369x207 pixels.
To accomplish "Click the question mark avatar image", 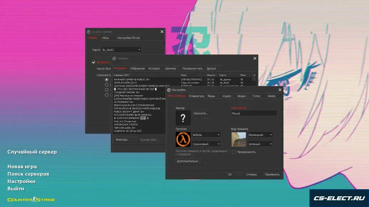I will [183, 118].
